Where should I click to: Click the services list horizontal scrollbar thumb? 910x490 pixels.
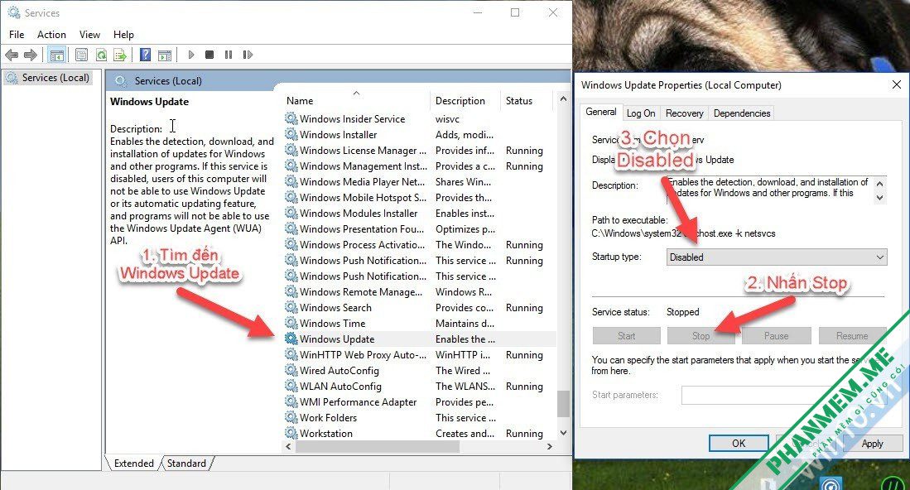[x=378, y=446]
